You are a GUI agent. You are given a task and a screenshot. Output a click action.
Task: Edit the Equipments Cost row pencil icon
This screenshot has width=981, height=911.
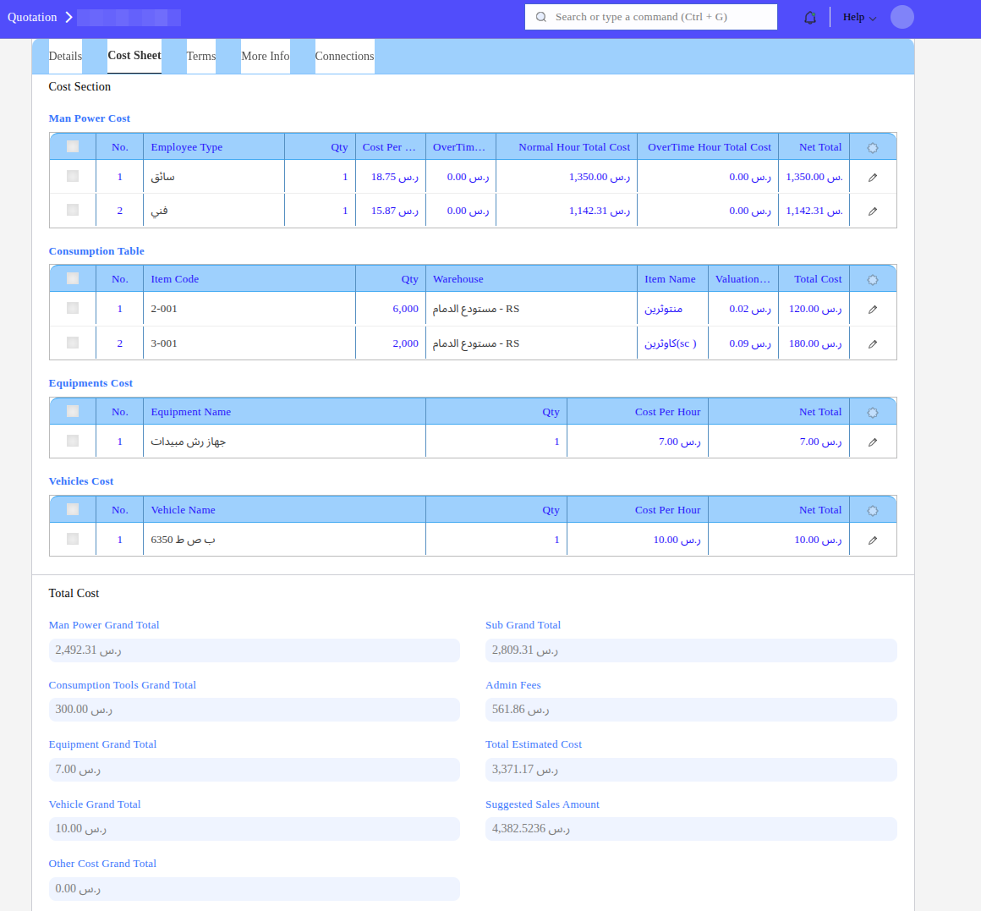tap(872, 442)
